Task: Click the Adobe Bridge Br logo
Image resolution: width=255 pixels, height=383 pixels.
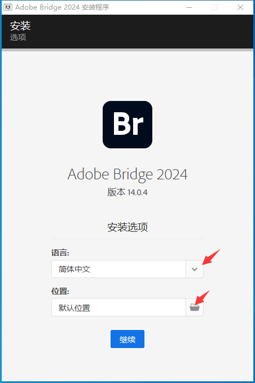Action: [128, 125]
